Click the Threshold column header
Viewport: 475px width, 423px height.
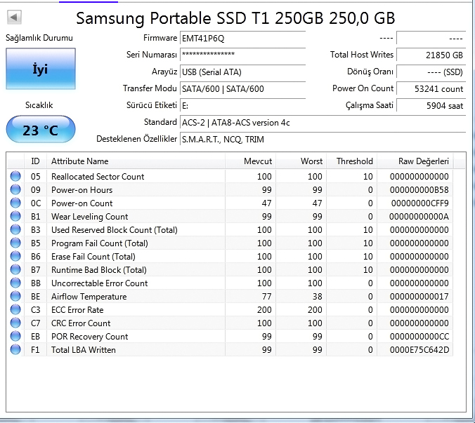tap(352, 161)
